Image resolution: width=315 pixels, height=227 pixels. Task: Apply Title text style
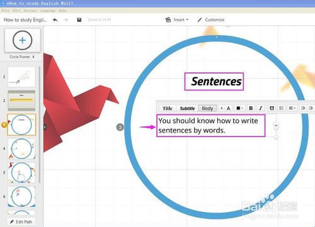(x=168, y=108)
